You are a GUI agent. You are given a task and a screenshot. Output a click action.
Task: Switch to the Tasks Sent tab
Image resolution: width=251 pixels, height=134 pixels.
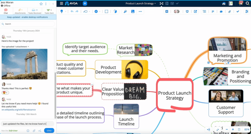(49, 11)
